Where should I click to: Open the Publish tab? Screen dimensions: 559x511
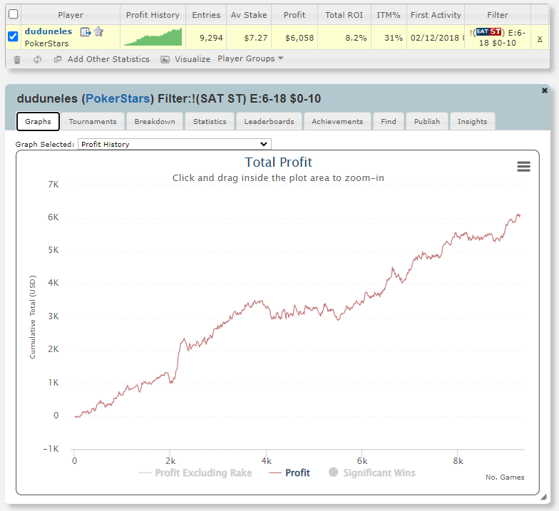pos(427,121)
